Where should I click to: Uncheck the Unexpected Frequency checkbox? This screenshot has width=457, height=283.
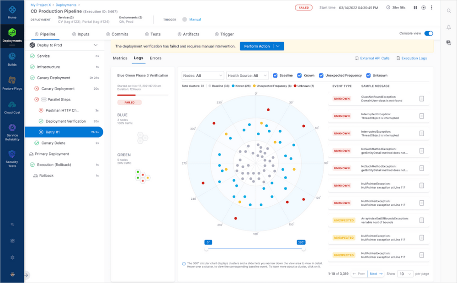point(321,75)
